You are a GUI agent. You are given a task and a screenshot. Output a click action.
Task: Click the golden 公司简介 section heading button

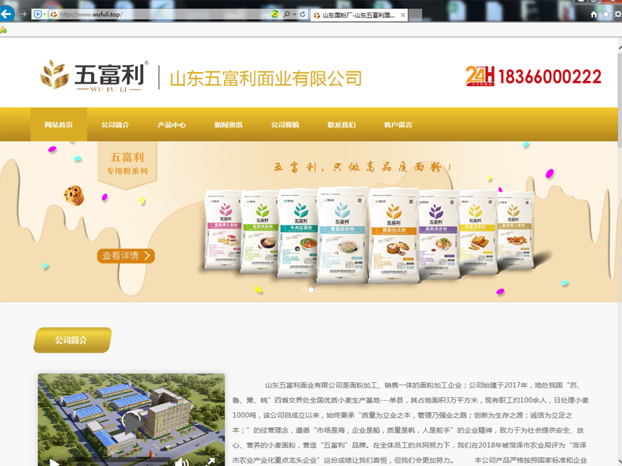pos(72,340)
